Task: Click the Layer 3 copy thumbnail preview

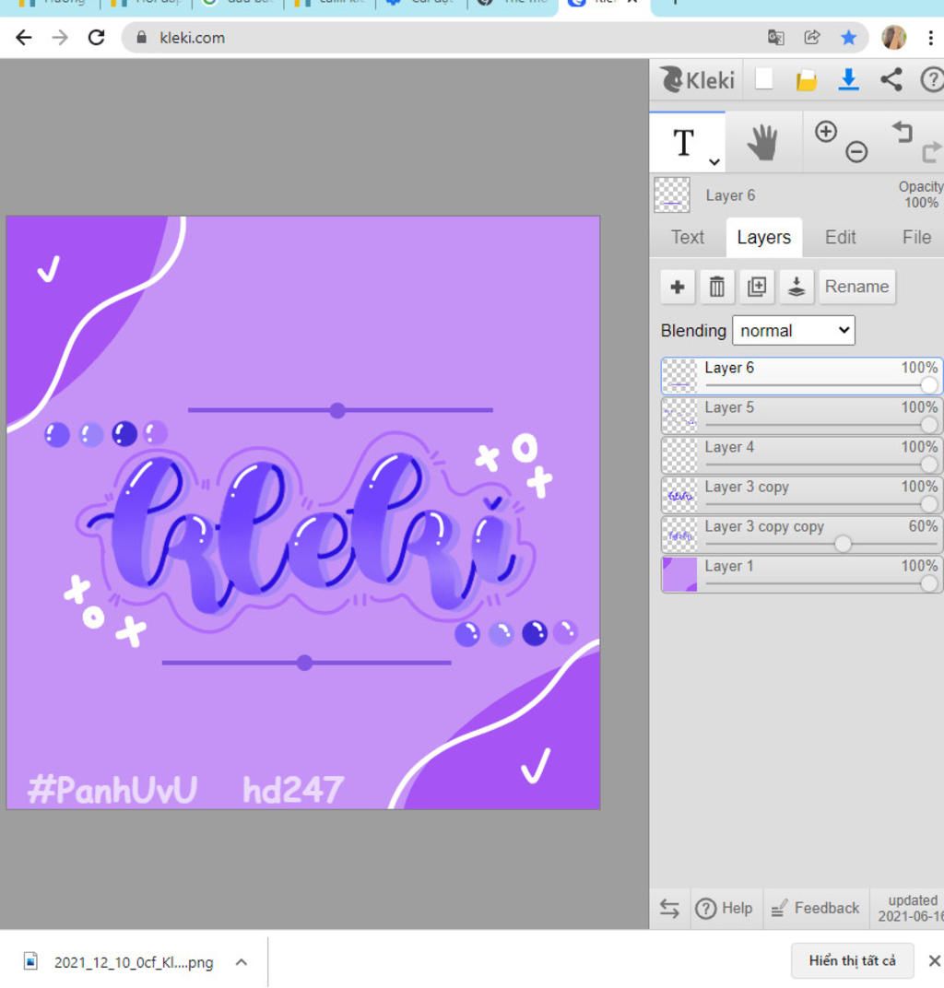Action: [x=680, y=495]
